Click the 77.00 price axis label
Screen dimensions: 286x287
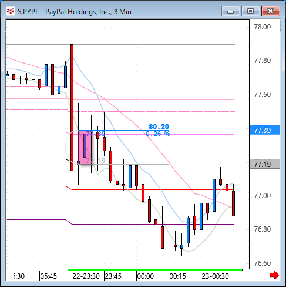tap(263, 196)
